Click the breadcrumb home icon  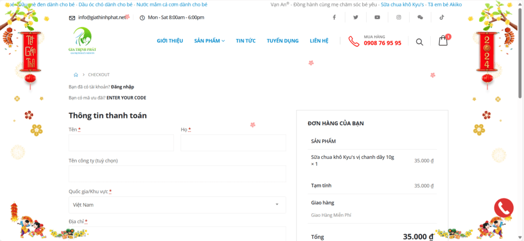[76, 75]
